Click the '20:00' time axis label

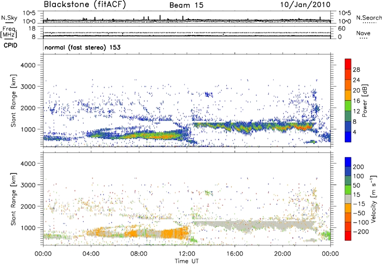[282, 254]
